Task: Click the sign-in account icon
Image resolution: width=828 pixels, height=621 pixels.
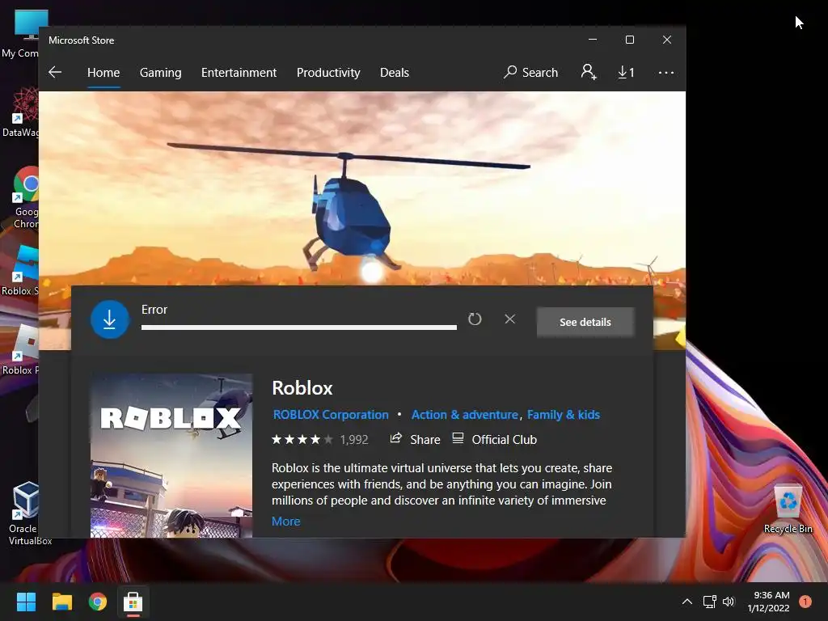Action: point(589,72)
